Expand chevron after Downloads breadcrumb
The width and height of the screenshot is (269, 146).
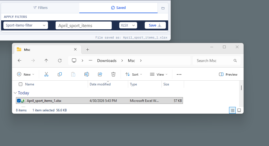tap(122, 61)
